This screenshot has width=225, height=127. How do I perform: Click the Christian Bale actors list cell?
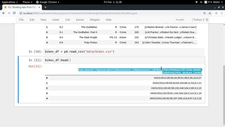click(x=171, y=37)
